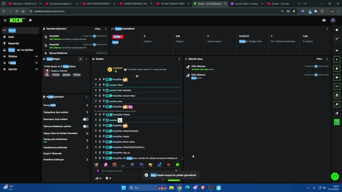The height and width of the screenshot is (192, 342).
Task: Open Kanal Eylemleri three-dot menu
Action: 86,97
